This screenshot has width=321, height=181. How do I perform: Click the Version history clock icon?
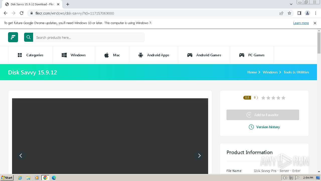(x=251, y=127)
